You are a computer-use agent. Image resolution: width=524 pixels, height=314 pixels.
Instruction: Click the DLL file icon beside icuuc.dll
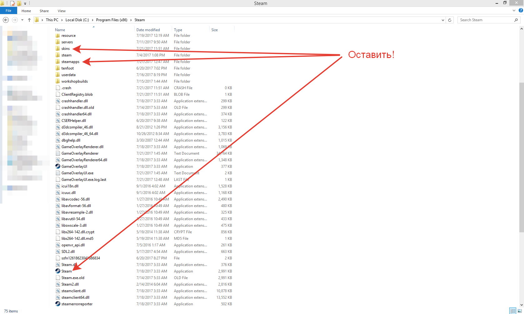(58, 192)
